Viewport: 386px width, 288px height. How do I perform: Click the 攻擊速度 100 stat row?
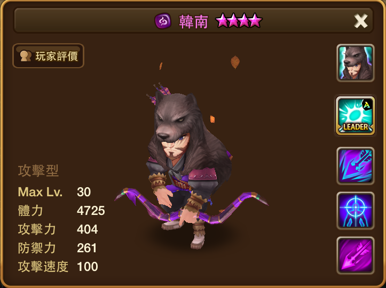click(58, 267)
